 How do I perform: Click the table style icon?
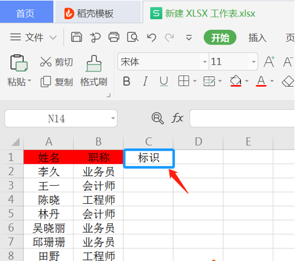coord(209,81)
